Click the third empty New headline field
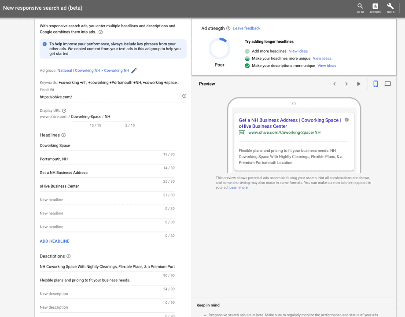Image resolution: width=405 pixels, height=317 pixels. [107, 227]
